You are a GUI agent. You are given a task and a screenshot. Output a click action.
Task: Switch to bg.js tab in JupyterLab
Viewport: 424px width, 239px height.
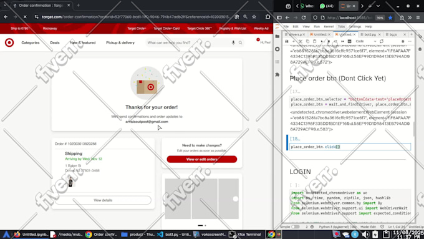(x=393, y=34)
